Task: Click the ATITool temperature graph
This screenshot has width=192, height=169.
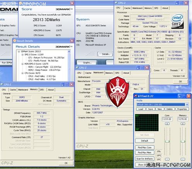Action: tap(147, 123)
